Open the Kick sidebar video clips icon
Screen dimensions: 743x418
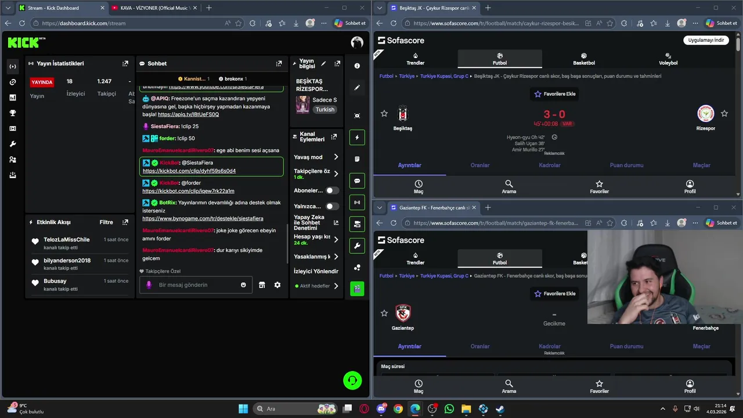tap(13, 128)
